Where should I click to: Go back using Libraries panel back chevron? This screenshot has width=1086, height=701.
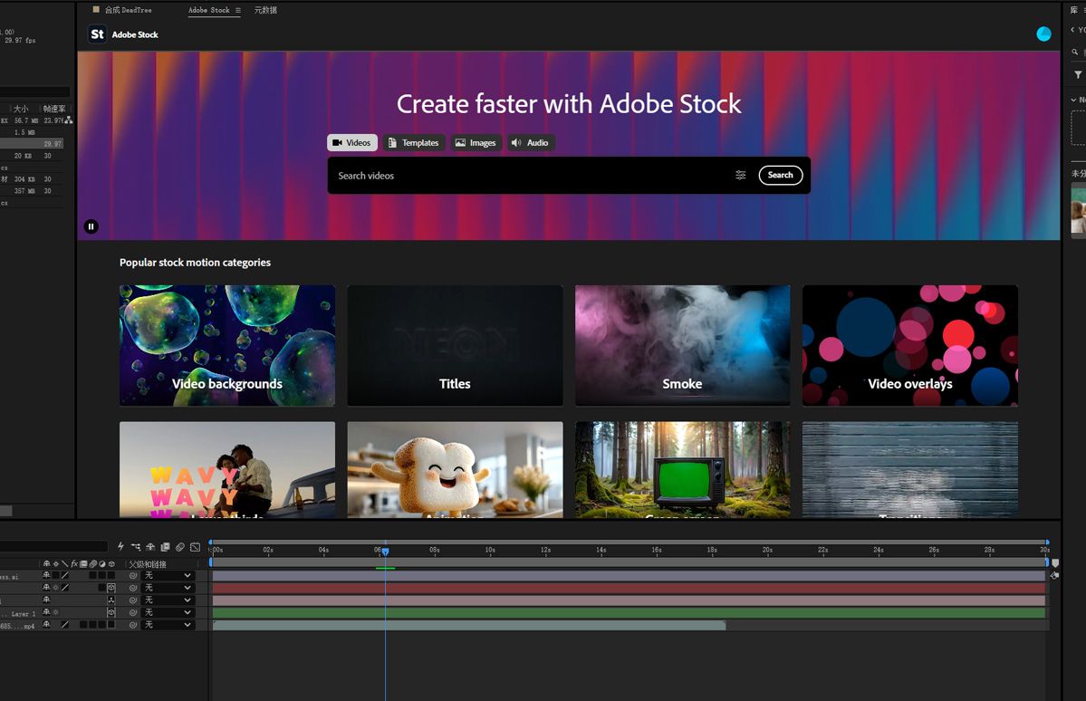point(1072,30)
